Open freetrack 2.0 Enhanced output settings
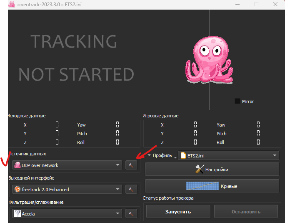The height and width of the screenshot is (223, 285). (131, 189)
